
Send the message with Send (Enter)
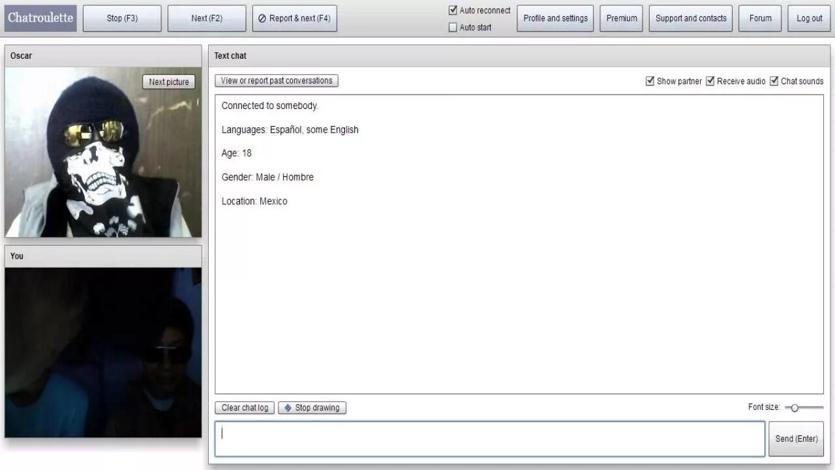(796, 439)
